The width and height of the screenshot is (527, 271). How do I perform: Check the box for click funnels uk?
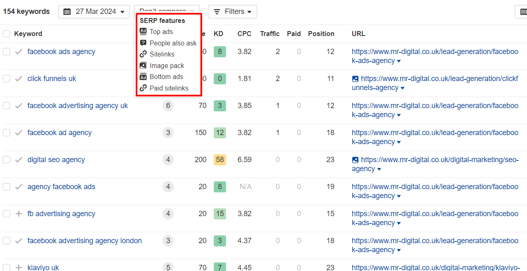point(7,79)
